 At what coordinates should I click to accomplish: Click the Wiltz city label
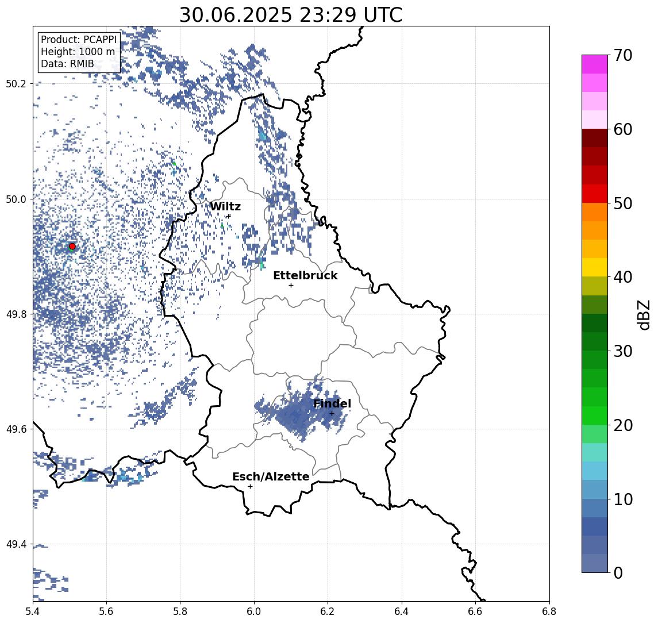[225, 206]
